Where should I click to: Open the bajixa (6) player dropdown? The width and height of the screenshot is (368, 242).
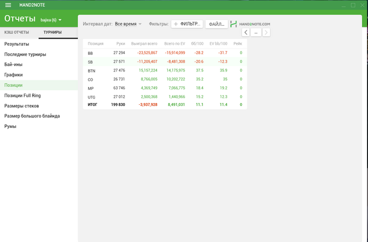pos(51,20)
